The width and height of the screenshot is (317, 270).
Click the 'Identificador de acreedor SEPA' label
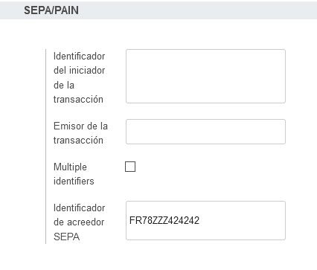coord(79,222)
